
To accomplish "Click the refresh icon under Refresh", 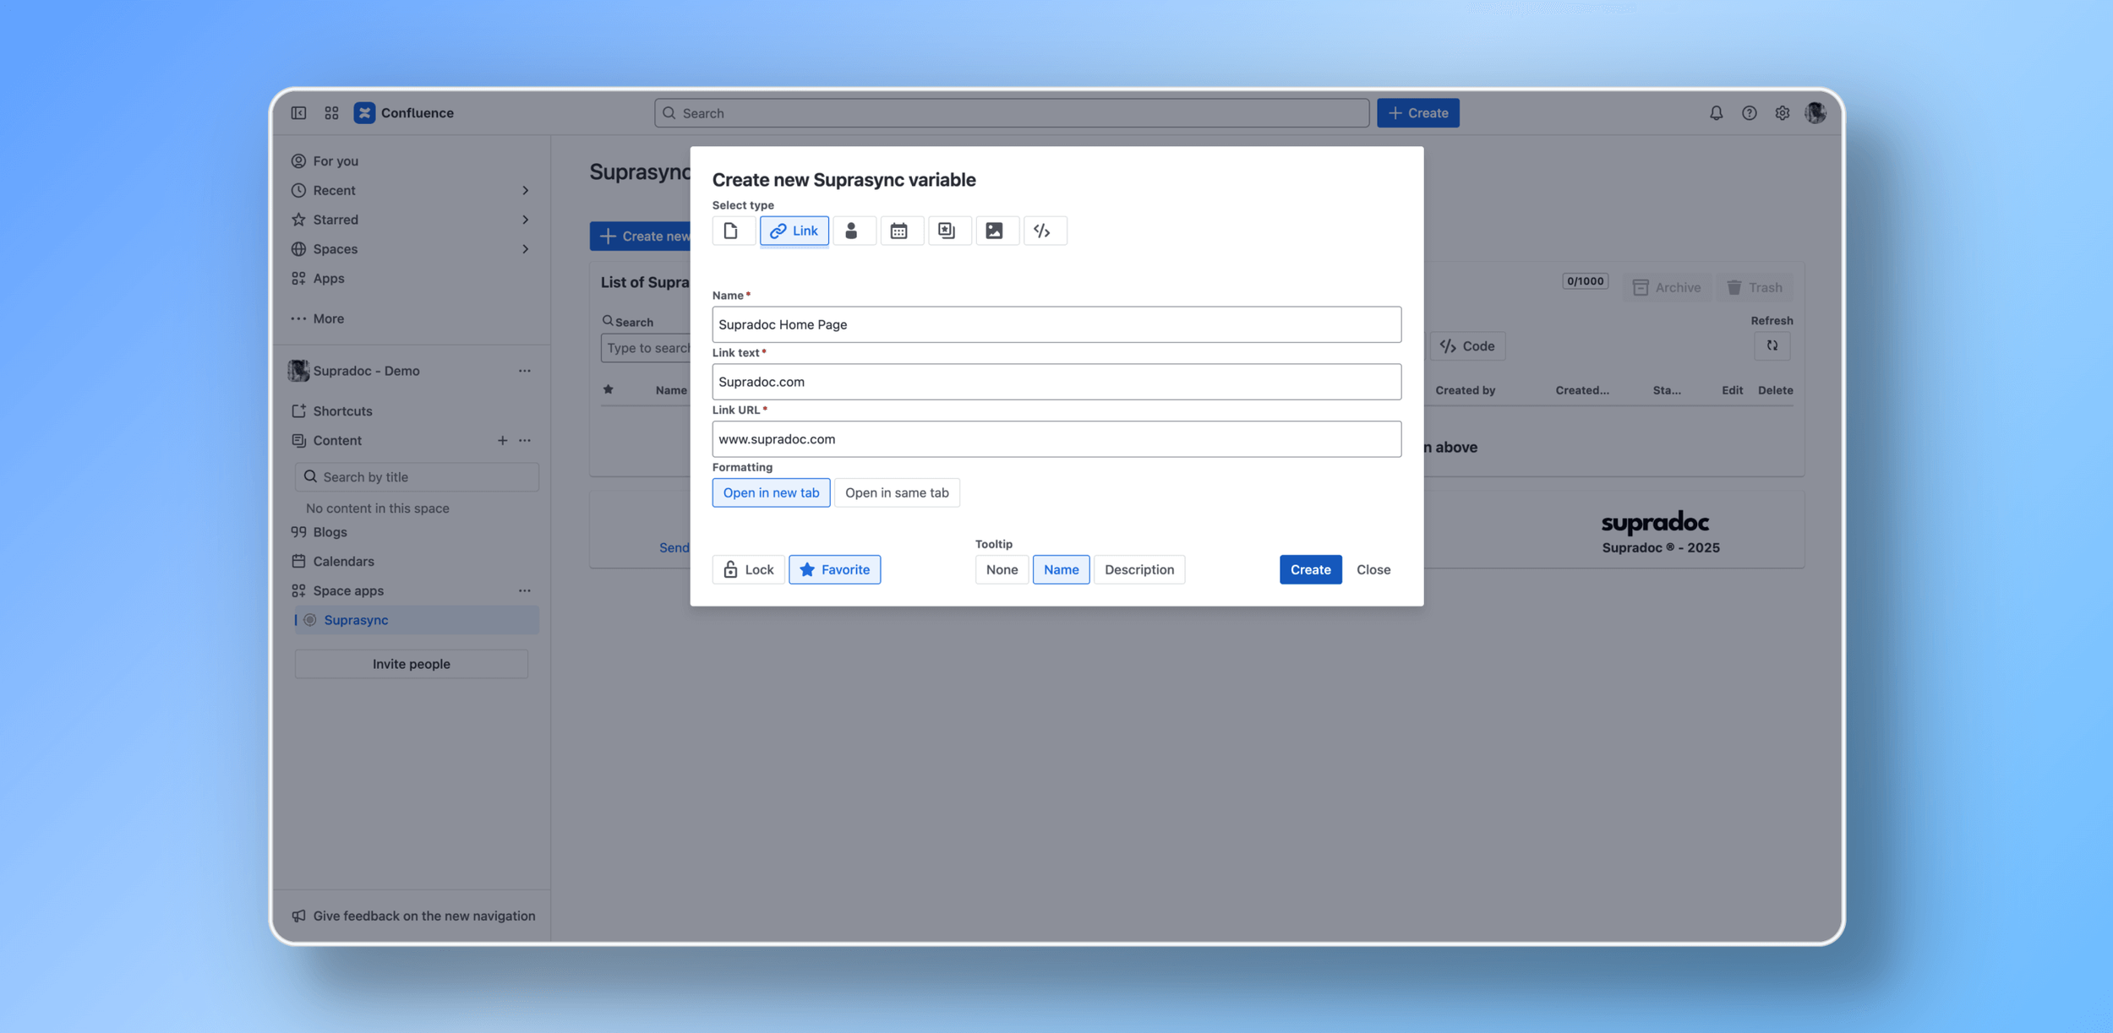I will coord(1772,345).
